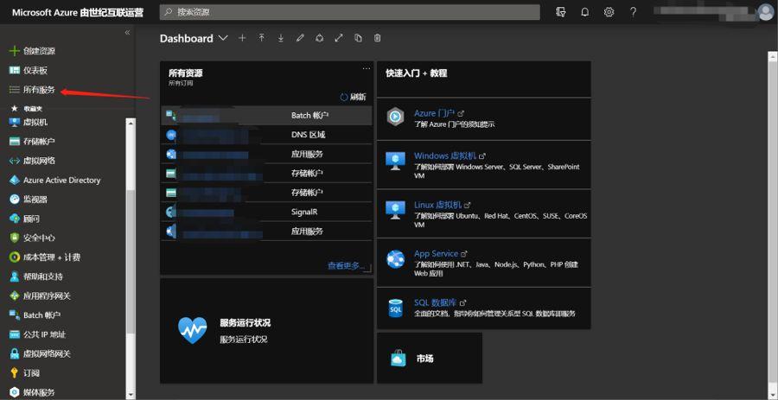The width and height of the screenshot is (778, 400).
Task: Click the edit dashboard pencil icon
Action: pos(300,38)
